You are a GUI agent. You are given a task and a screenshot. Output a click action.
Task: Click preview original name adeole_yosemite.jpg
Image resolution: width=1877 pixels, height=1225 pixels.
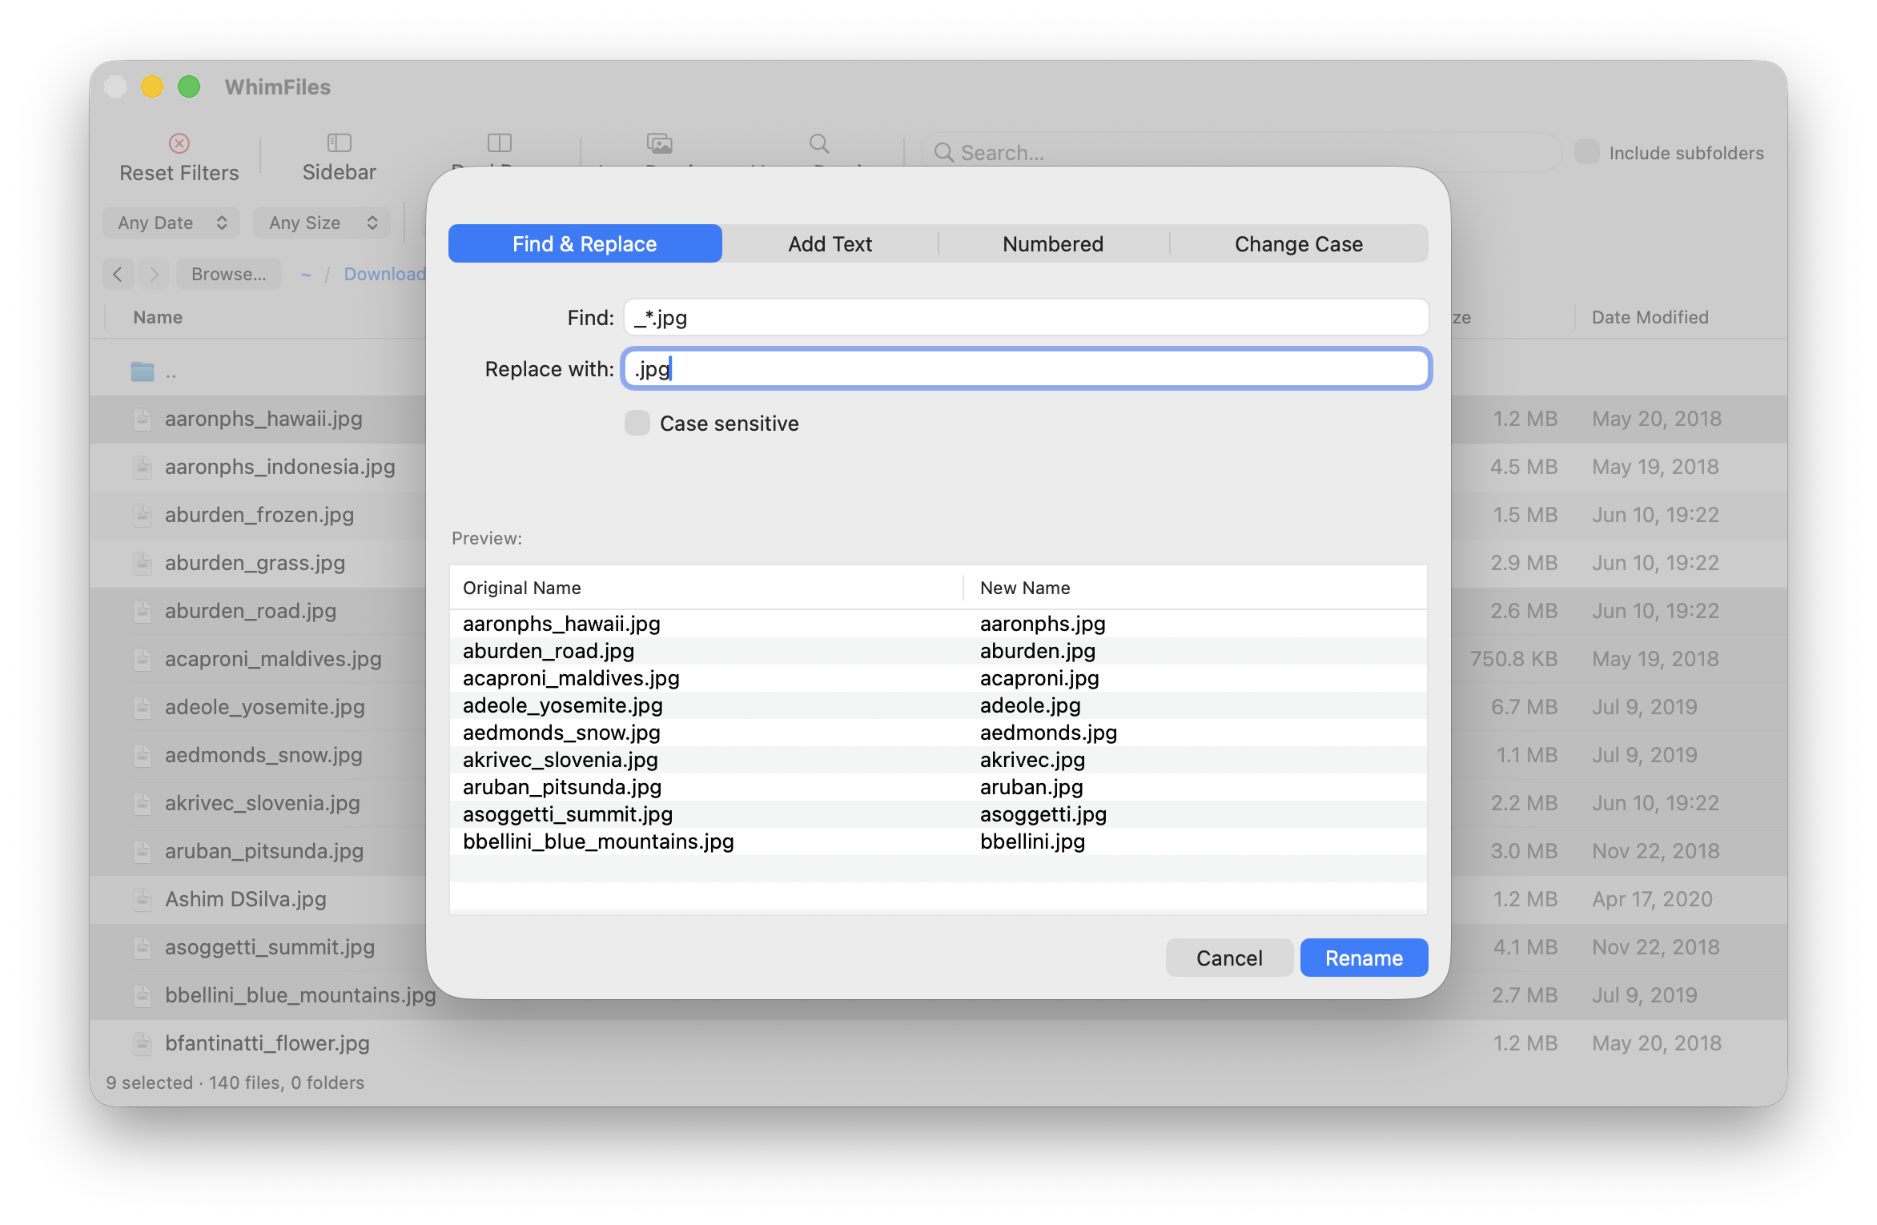[563, 705]
